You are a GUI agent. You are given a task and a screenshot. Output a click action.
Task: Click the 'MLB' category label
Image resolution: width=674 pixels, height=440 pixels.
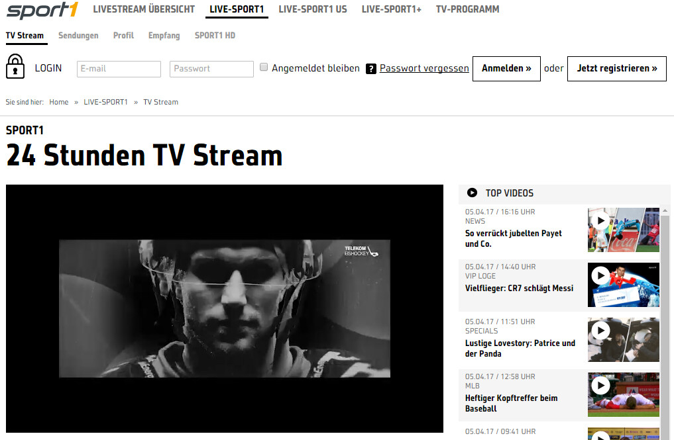point(472,386)
